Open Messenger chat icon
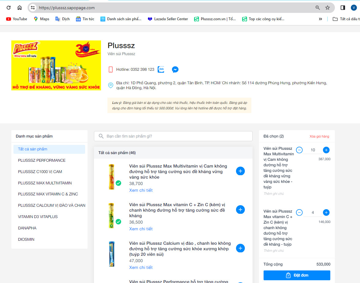The image size is (360, 283). 175,69
